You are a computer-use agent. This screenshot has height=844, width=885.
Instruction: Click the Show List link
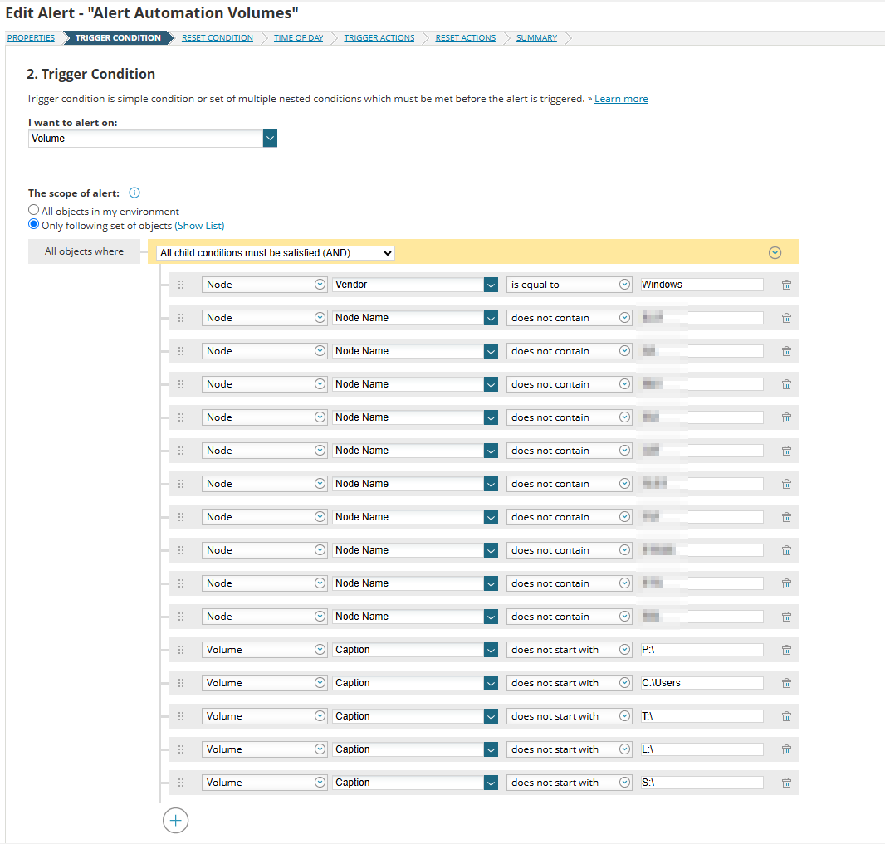coord(199,226)
